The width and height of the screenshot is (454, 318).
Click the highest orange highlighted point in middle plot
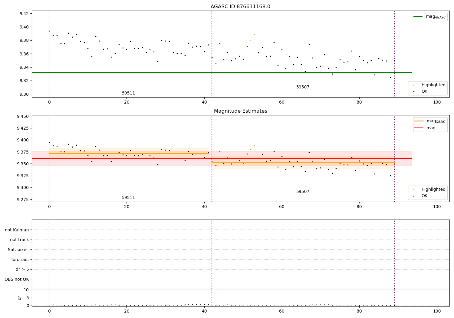pos(255,145)
